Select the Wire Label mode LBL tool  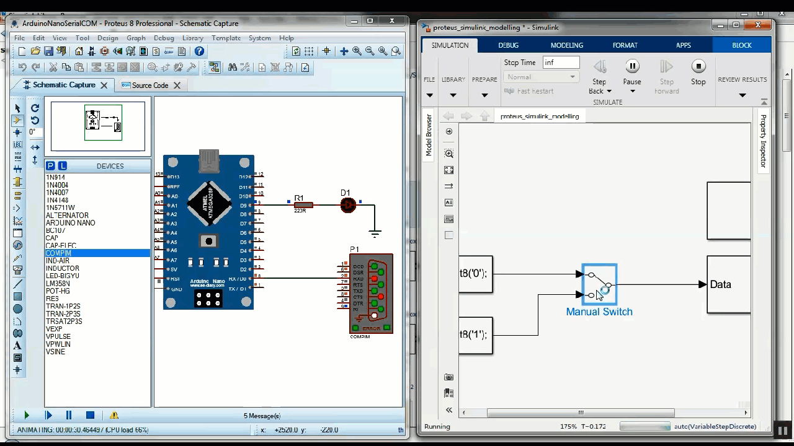pyautogui.click(x=17, y=144)
